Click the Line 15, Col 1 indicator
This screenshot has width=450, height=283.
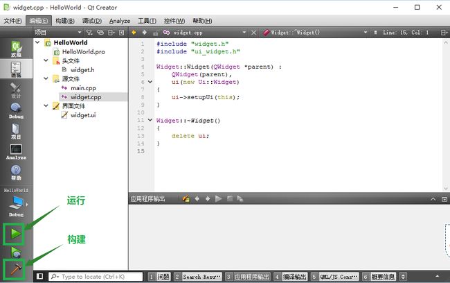(406, 33)
